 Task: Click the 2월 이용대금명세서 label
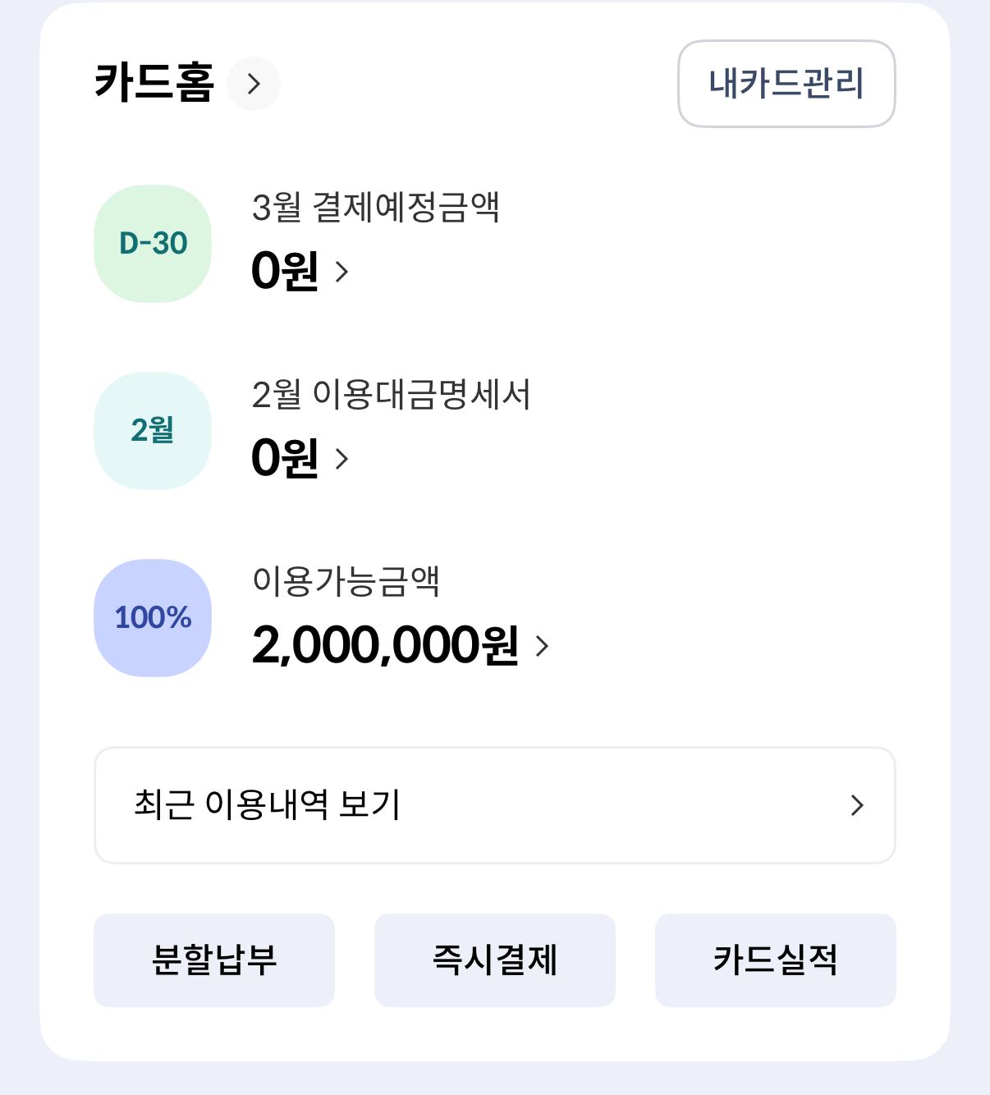tap(391, 395)
